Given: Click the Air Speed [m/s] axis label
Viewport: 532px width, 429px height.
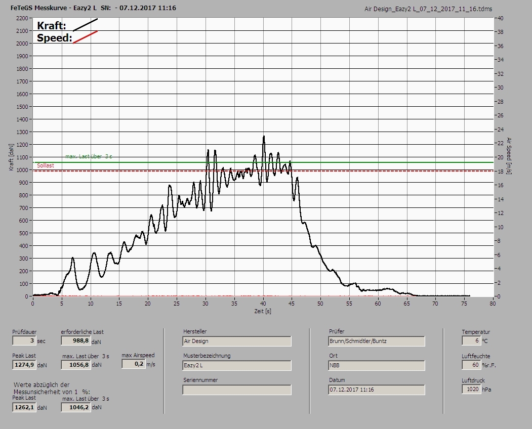Looking at the screenshot, I should pos(509,156).
